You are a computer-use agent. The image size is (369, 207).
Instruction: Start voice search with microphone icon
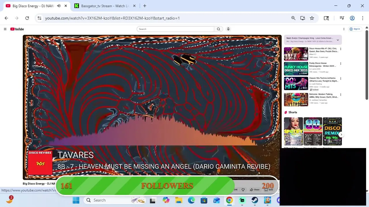click(228, 29)
